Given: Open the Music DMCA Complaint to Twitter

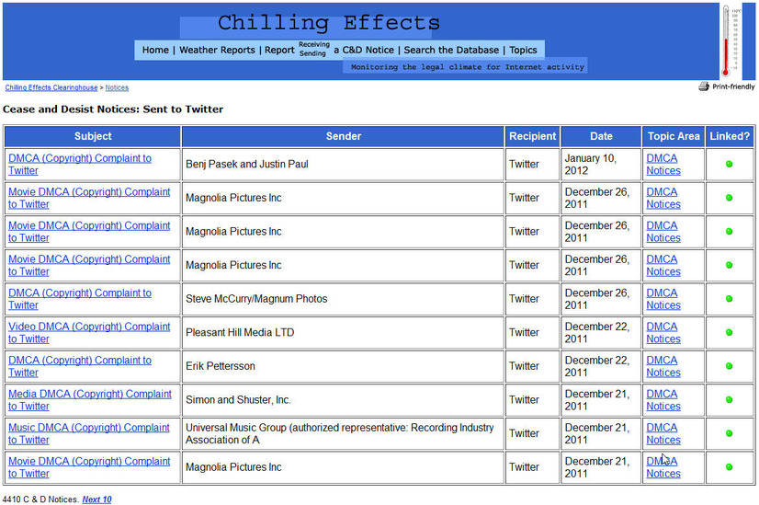Looking at the screenshot, I should pos(89,434).
